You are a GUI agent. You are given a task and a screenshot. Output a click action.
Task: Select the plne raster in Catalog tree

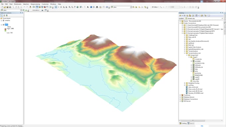pos(196,71)
